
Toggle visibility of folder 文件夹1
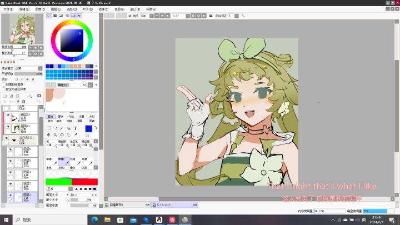[6, 138]
